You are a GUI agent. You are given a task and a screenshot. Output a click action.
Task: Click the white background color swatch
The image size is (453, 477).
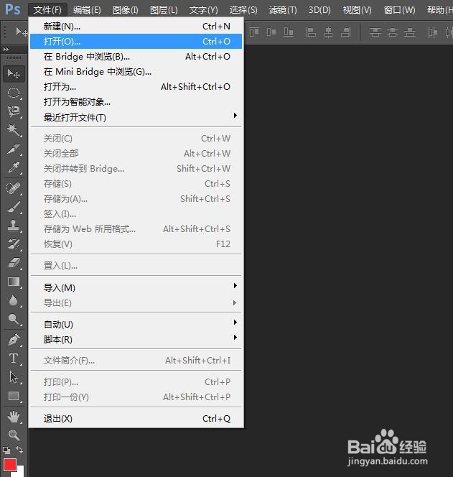pyautogui.click(x=20, y=472)
